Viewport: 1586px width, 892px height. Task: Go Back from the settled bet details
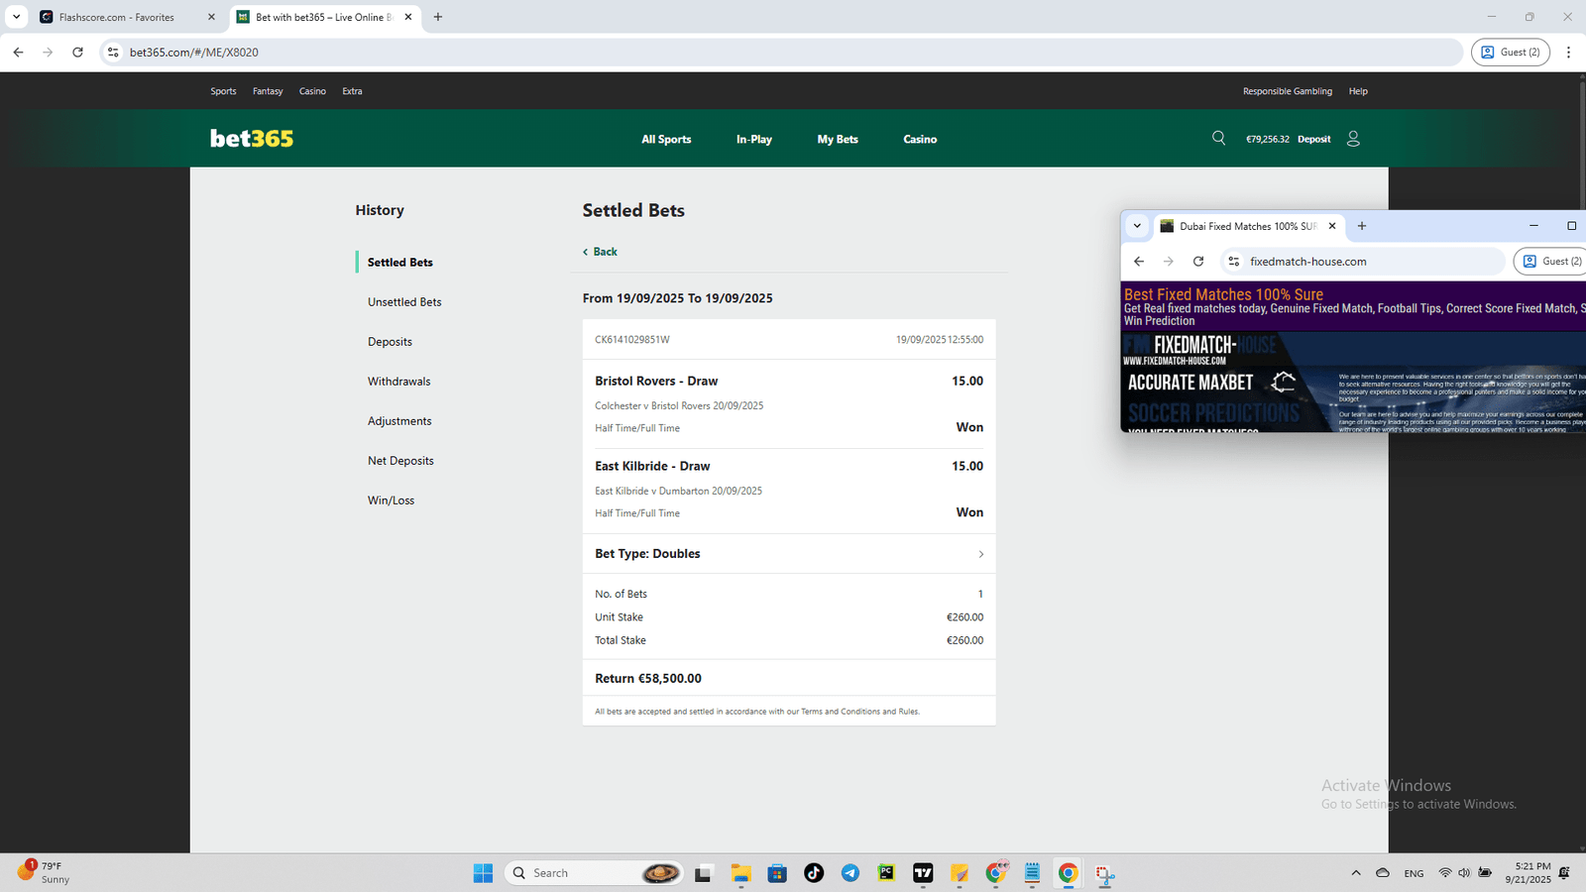[601, 252]
